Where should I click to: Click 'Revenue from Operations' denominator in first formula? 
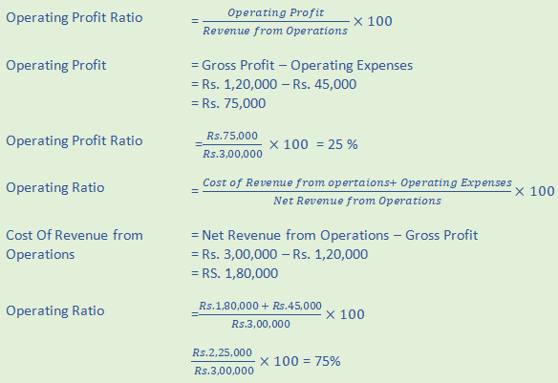(x=275, y=31)
